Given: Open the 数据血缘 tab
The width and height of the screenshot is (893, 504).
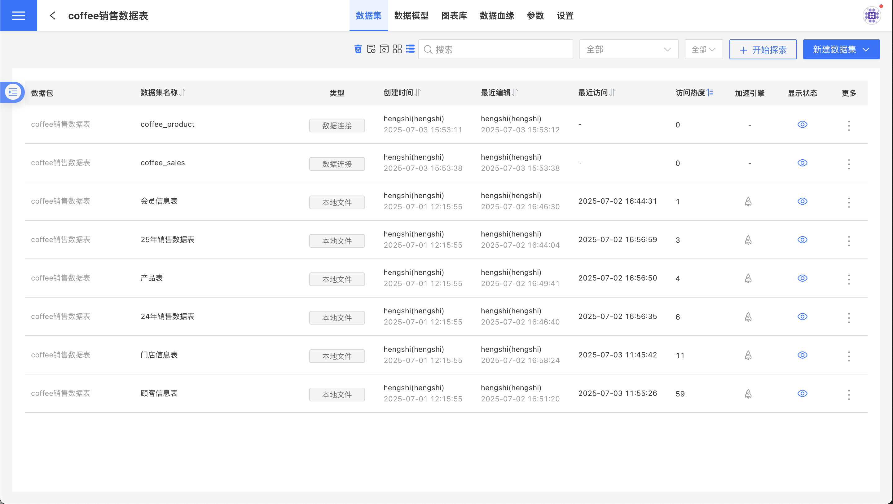Looking at the screenshot, I should tap(497, 15).
